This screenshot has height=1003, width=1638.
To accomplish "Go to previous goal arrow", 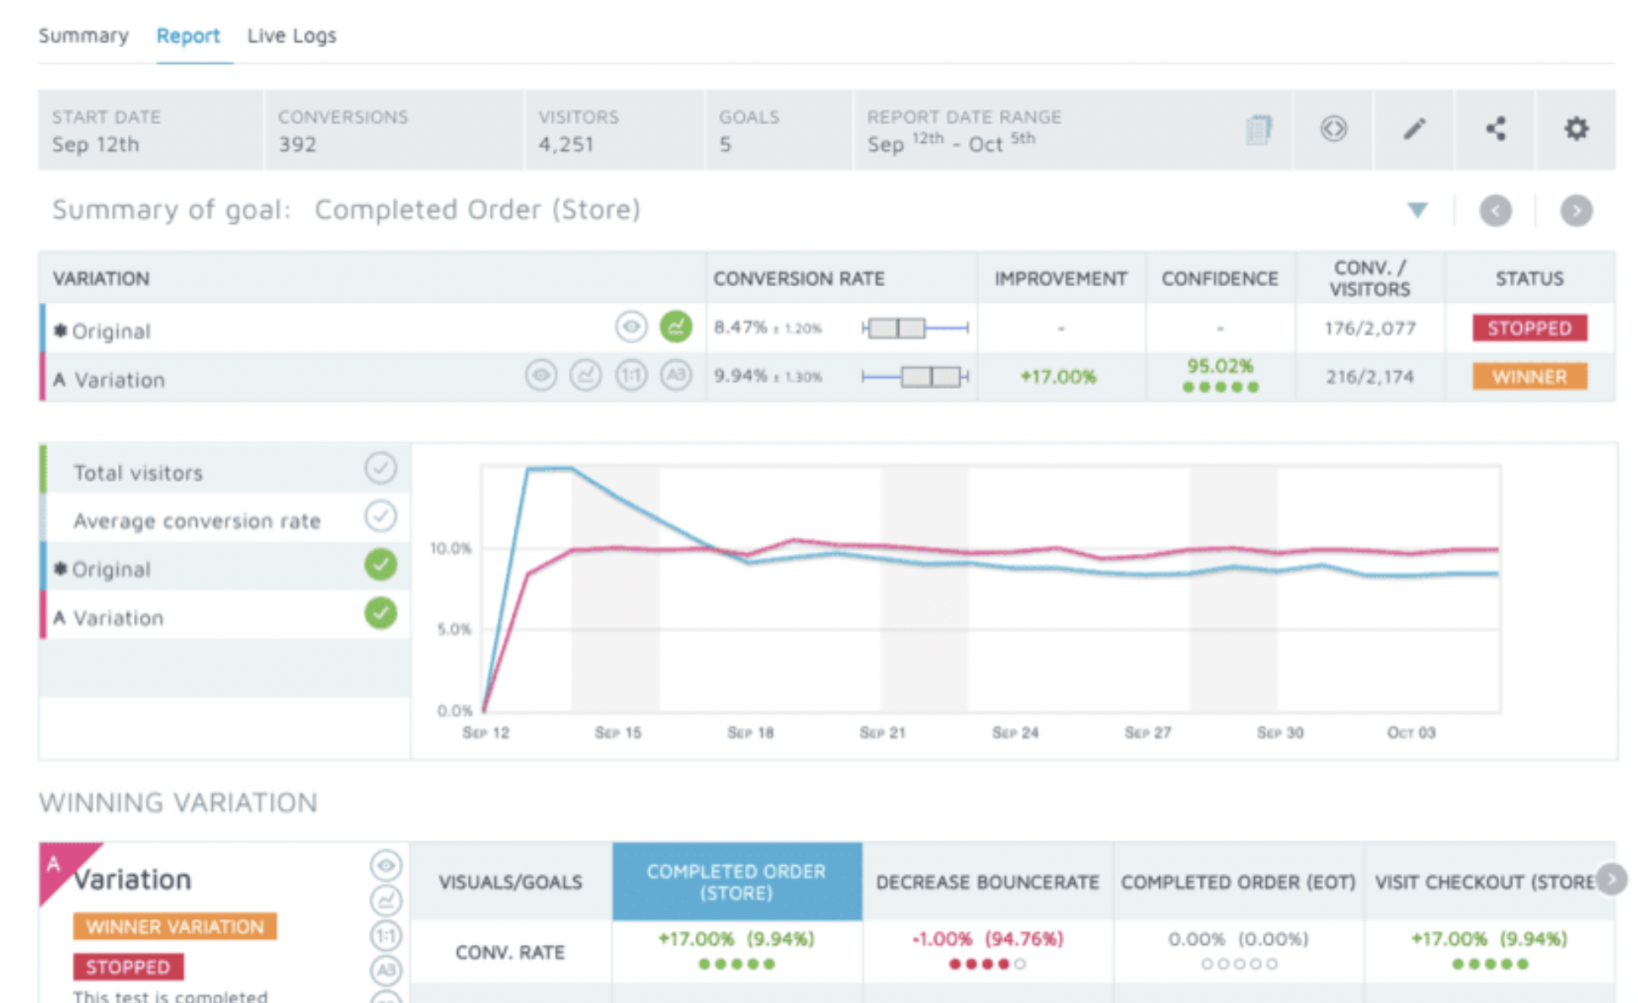I will tap(1495, 210).
